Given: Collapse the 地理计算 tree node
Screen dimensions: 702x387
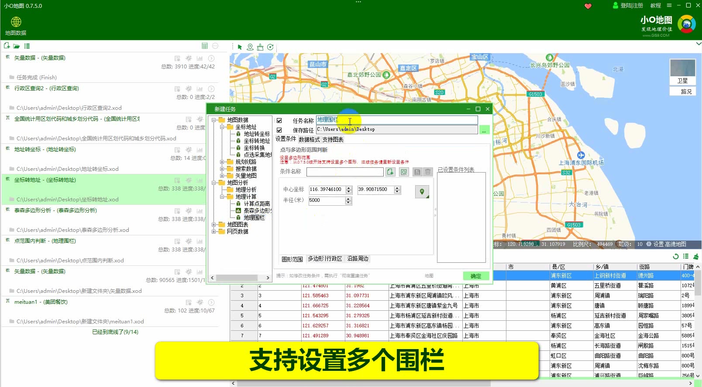Looking at the screenshot, I should click(x=222, y=197).
